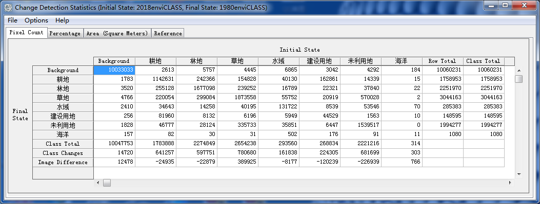This screenshot has height=204, width=540.
Task: Click cell value -226939
Action: coord(360,162)
